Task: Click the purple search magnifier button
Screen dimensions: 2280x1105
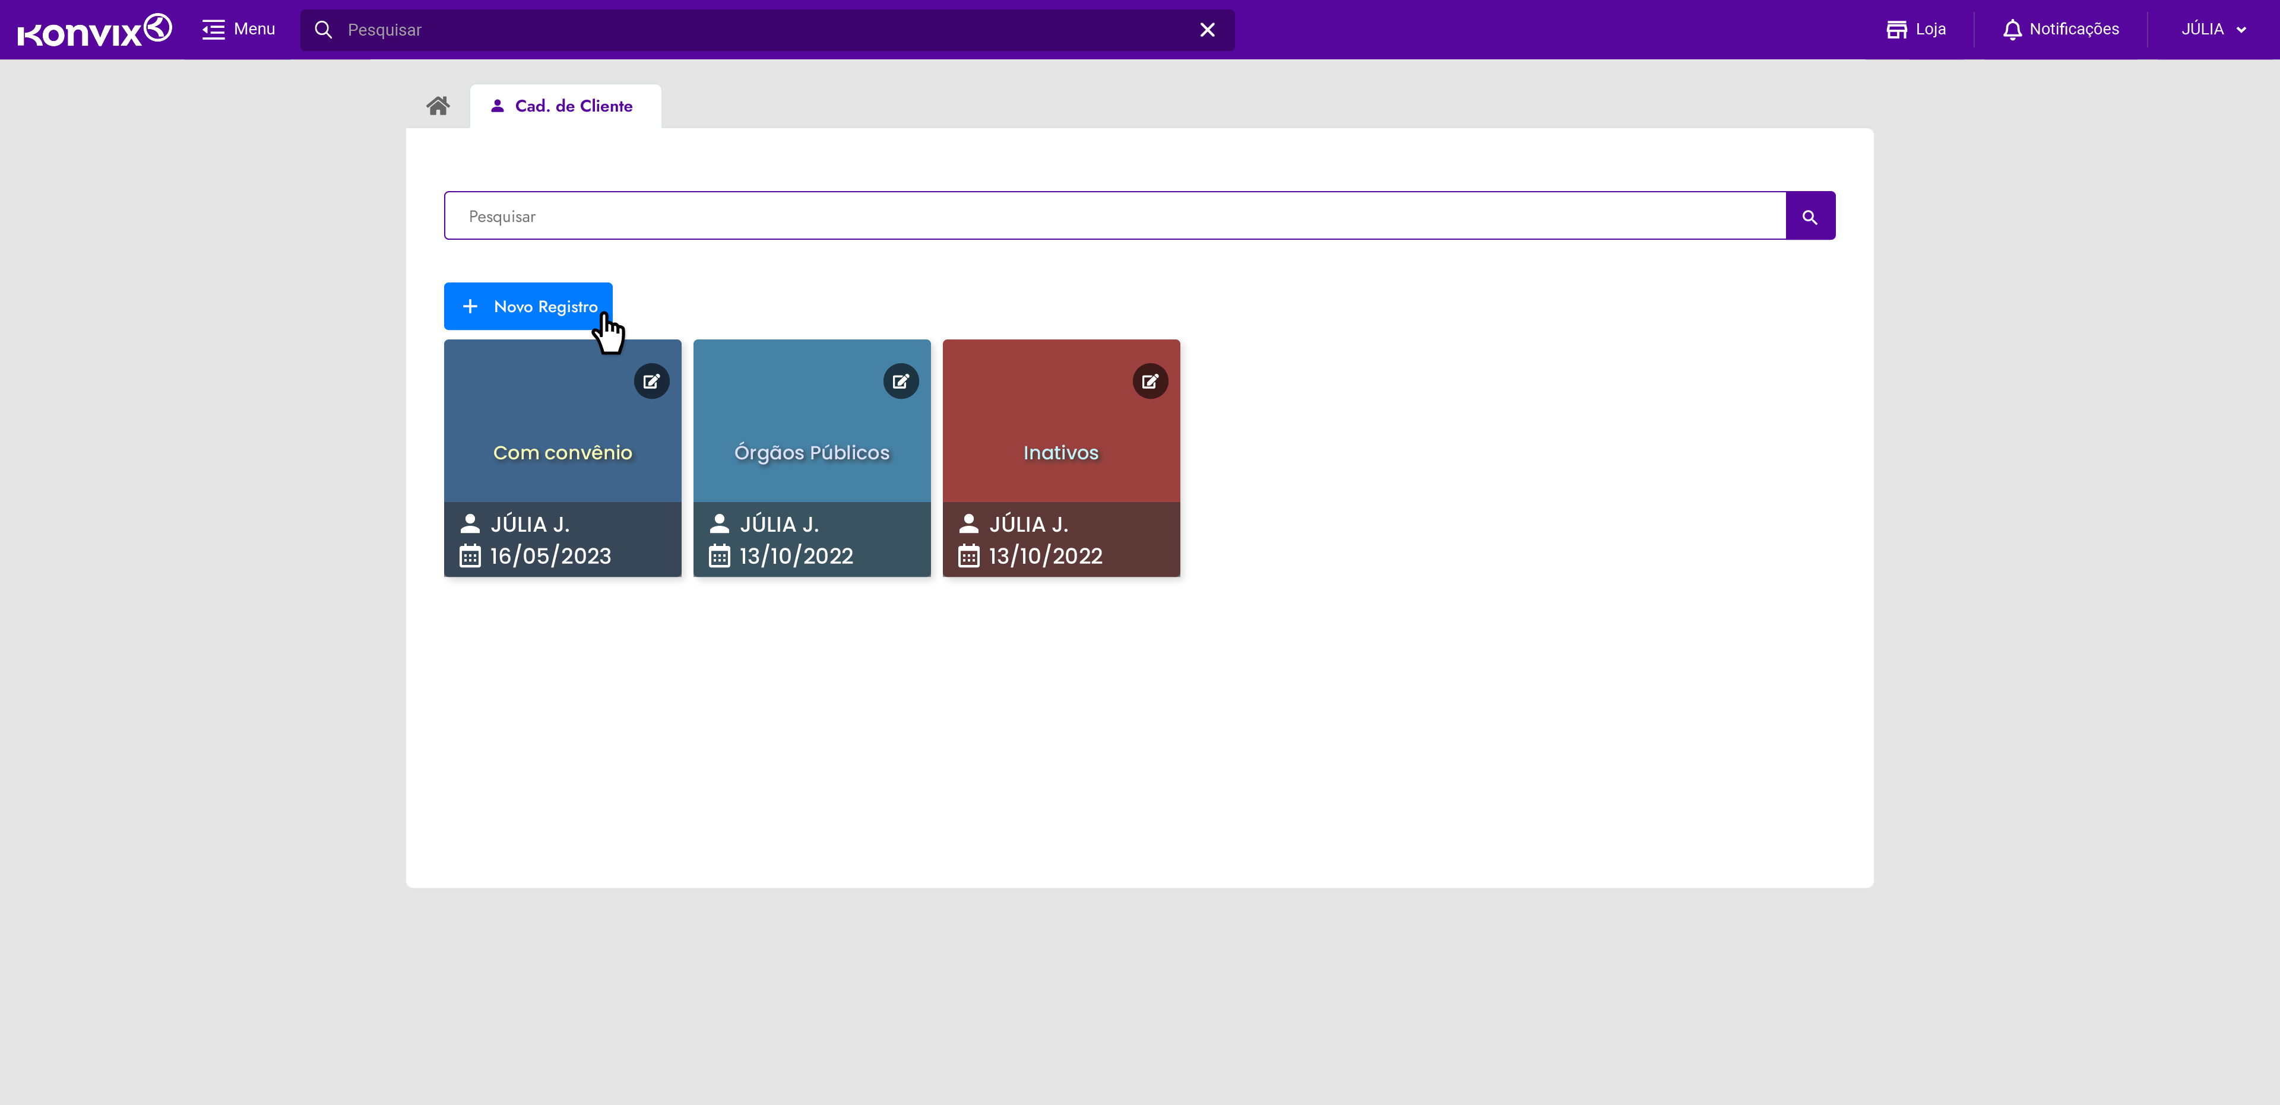Action: pyautogui.click(x=1810, y=216)
